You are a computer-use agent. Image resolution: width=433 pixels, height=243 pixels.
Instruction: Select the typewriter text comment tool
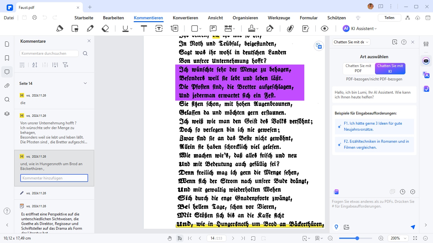[x=144, y=28]
